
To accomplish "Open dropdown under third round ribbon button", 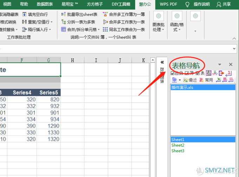I will pyautogui.click(x=195, y=31).
